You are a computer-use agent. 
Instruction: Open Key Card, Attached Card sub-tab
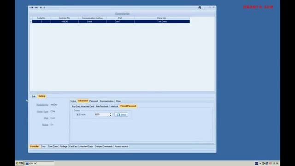pyautogui.click(x=83, y=107)
